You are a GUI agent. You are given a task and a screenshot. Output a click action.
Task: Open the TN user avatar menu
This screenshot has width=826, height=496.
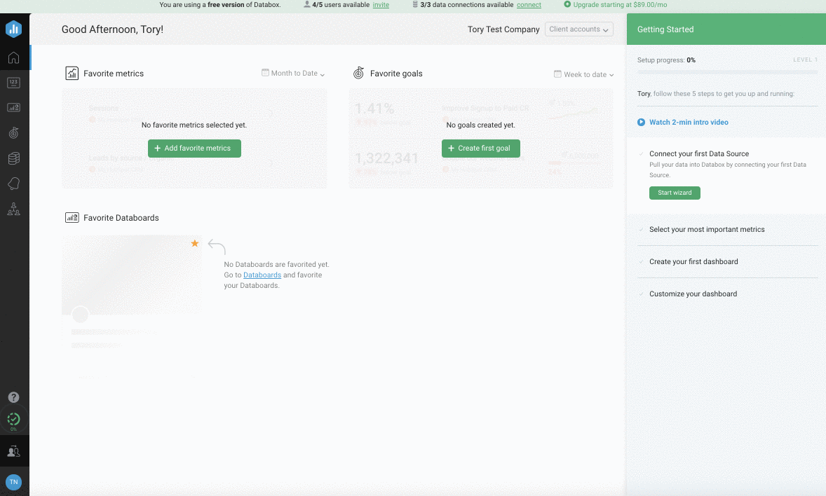coord(13,482)
